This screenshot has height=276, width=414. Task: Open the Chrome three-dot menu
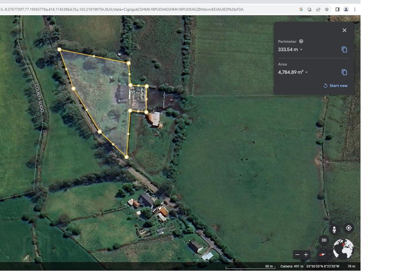pos(355,9)
